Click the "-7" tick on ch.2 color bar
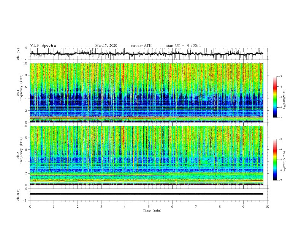The height and width of the screenshot is (232, 301). click(x=280, y=180)
